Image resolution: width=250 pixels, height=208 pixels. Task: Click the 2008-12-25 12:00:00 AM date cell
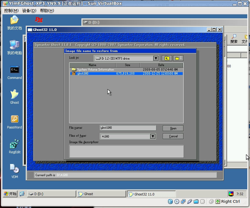(x=160, y=73)
